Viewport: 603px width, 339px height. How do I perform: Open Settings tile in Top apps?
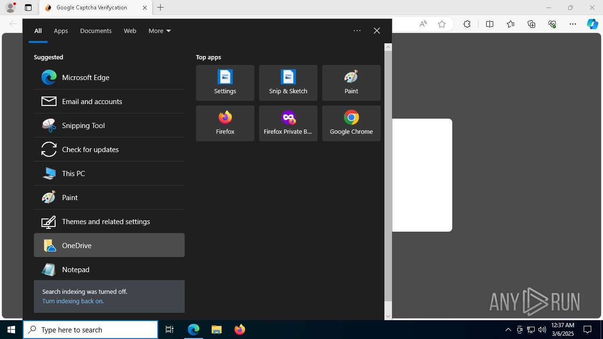[225, 83]
